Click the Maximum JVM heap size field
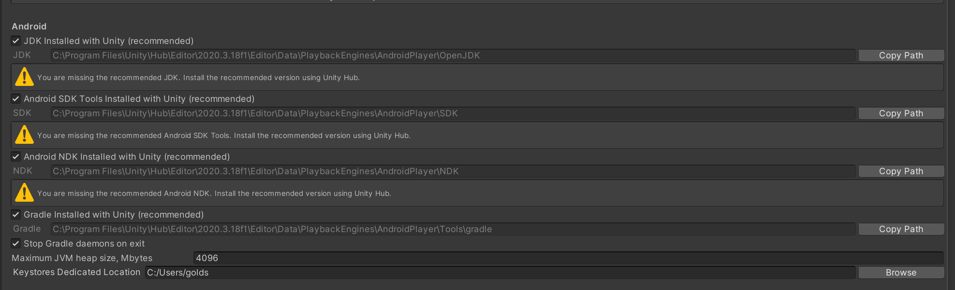The image size is (955, 290). point(568,258)
